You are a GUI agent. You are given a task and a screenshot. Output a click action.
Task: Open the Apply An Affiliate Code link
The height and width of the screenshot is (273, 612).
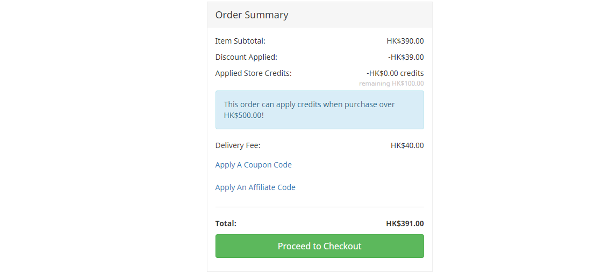tap(255, 187)
